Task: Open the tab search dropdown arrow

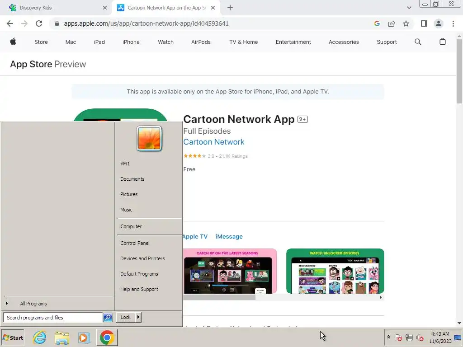Action: coord(409,8)
